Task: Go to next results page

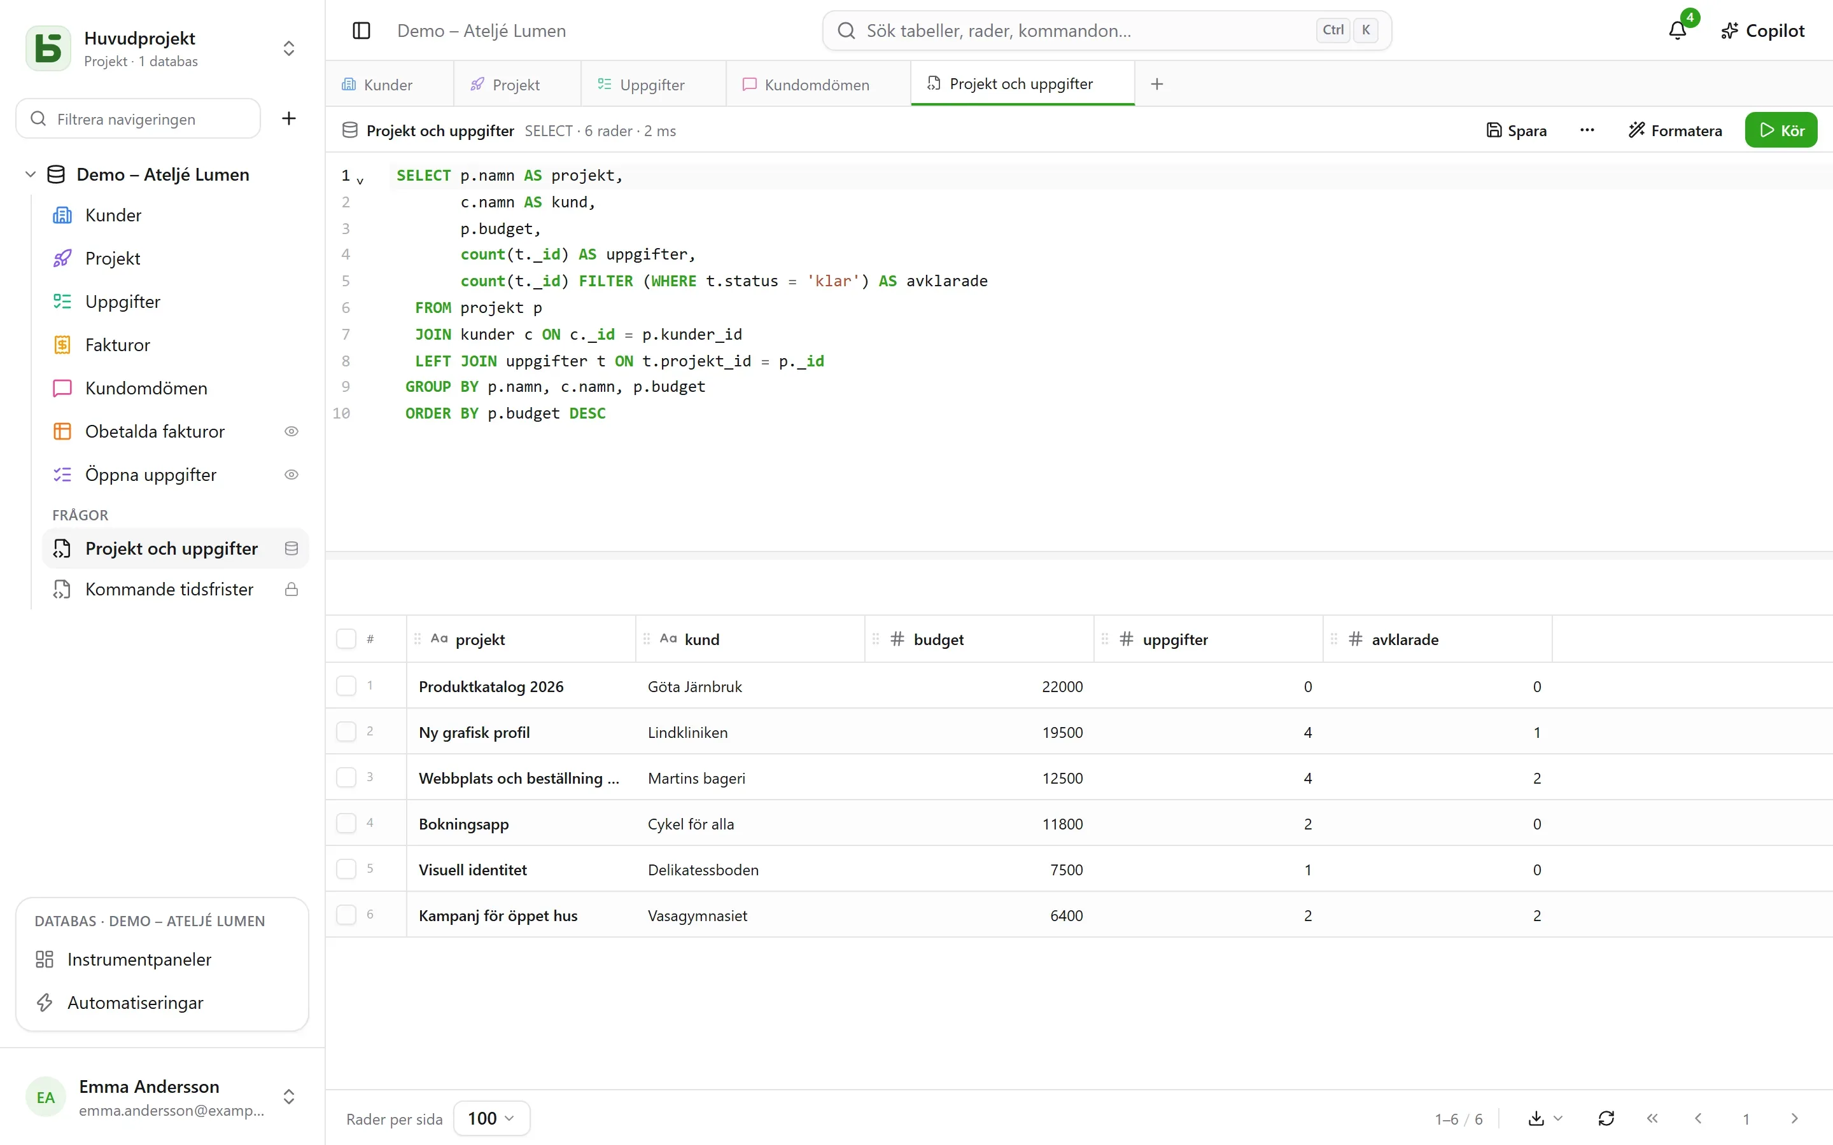Action: tap(1794, 1118)
